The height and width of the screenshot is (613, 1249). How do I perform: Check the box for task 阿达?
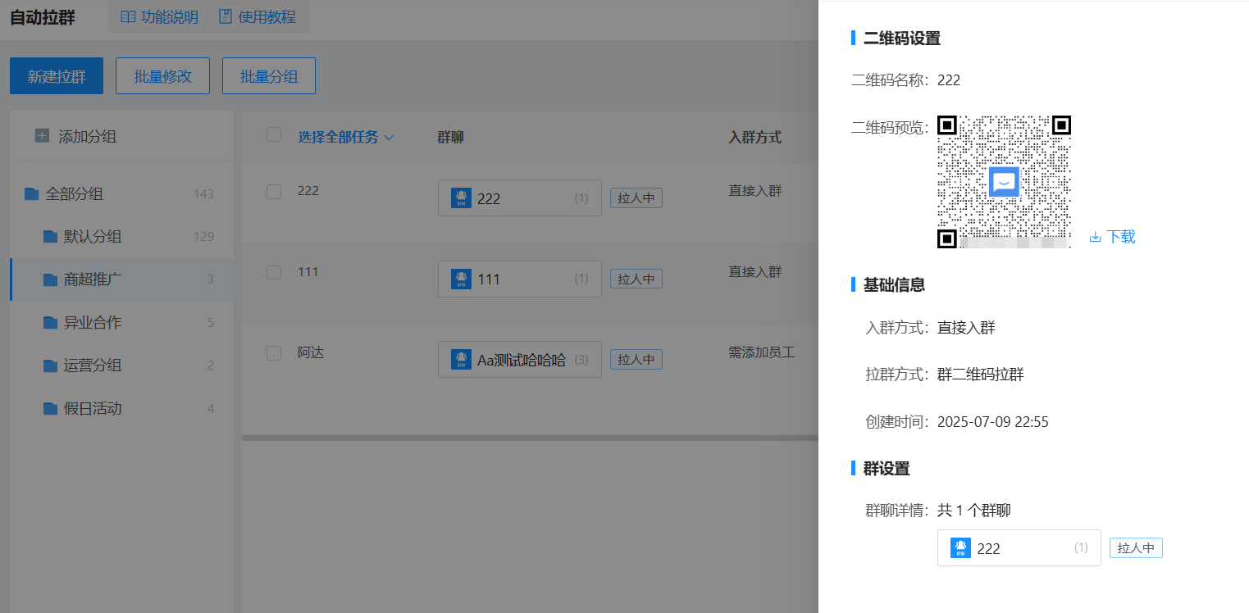coord(274,353)
